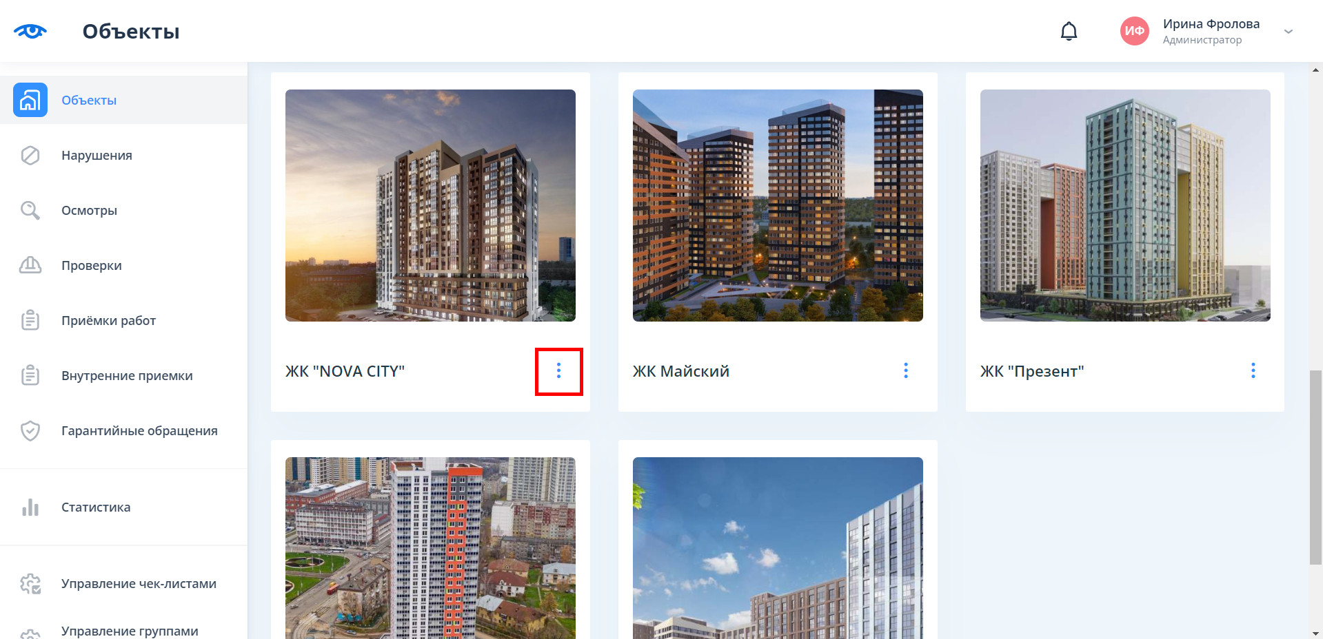This screenshot has width=1323, height=639.
Task: Open ЖК "Презент" three-dot menu
Action: coord(1253,371)
